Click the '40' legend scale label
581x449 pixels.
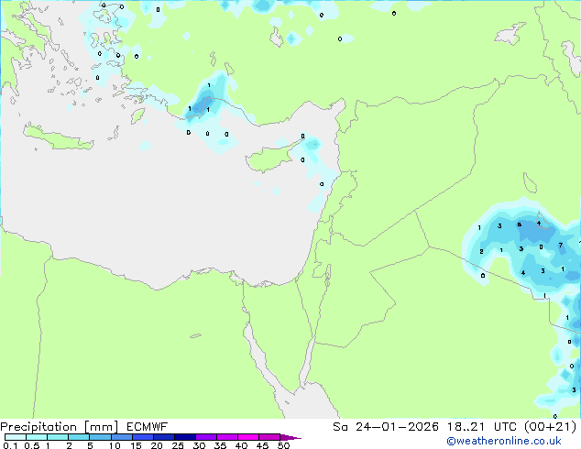pyautogui.click(x=241, y=445)
